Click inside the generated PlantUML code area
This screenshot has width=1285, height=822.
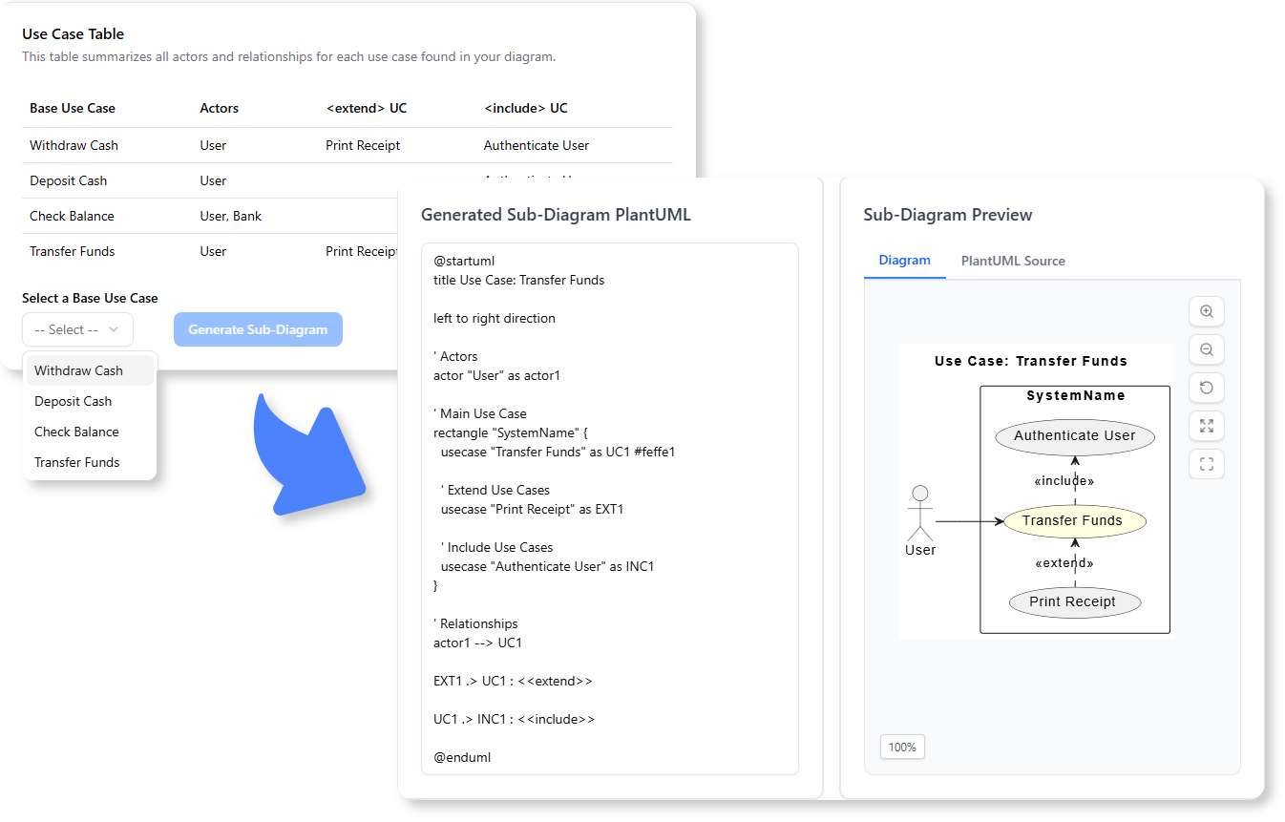coord(609,506)
